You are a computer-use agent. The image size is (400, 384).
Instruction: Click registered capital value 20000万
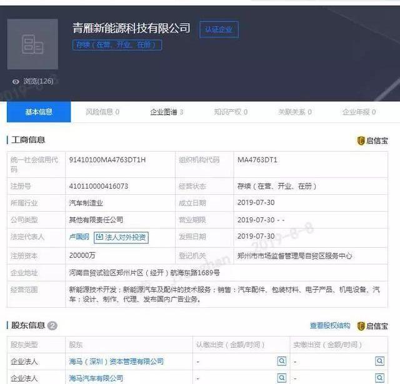82,255
